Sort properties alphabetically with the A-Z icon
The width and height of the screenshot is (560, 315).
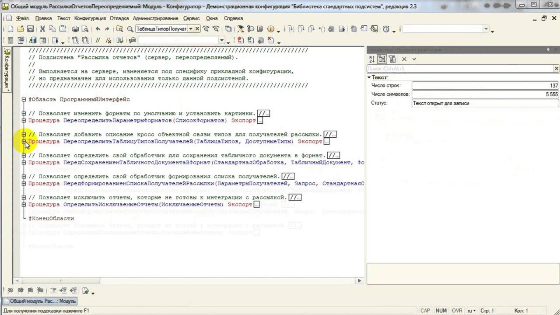[372, 59]
